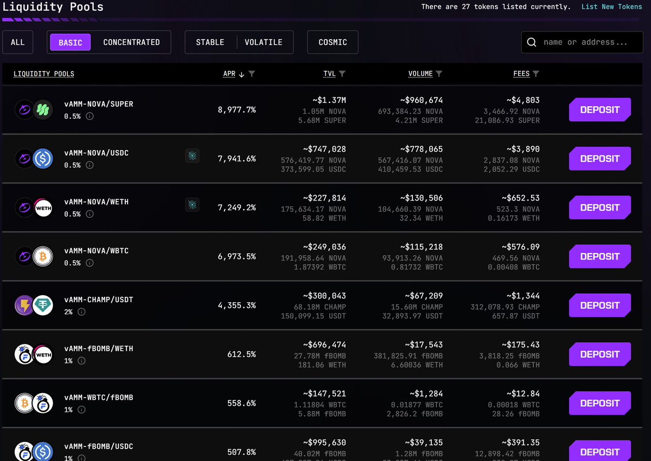Sort by the LIQUIDITY POOLS column header
This screenshot has height=461, width=651.
44,74
